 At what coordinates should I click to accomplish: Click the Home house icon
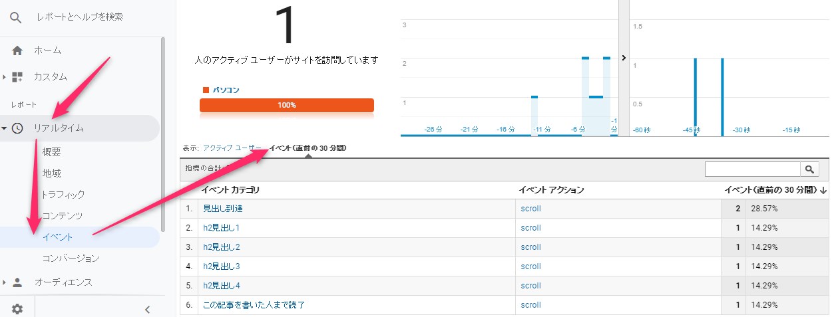coord(17,51)
